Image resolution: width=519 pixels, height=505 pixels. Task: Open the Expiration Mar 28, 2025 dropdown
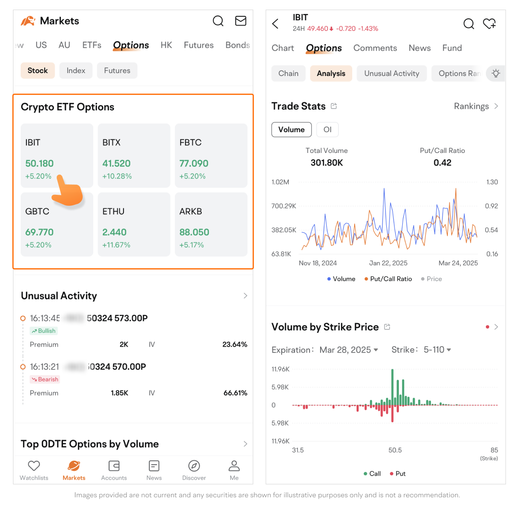[348, 350]
